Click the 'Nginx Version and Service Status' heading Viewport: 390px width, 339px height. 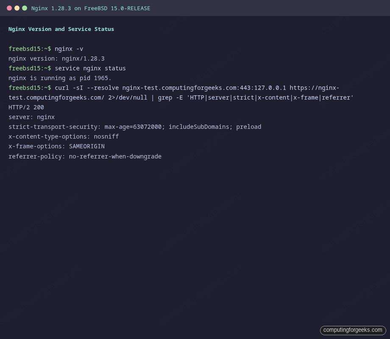pyautogui.click(x=61, y=29)
